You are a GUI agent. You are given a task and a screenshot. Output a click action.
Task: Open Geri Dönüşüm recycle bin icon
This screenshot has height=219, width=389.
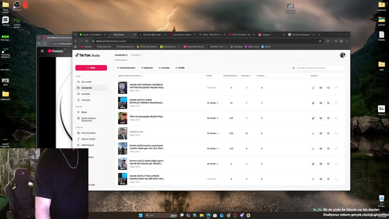(x=382, y=201)
